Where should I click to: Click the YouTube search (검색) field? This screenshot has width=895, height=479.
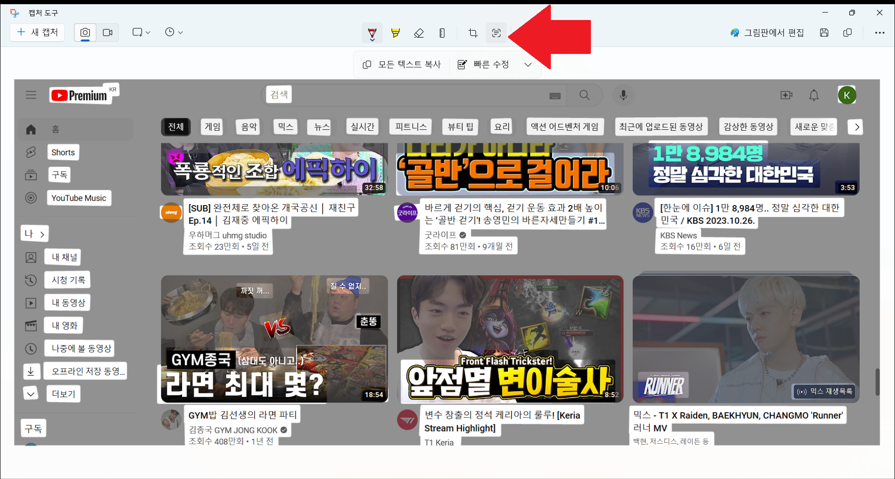click(414, 95)
